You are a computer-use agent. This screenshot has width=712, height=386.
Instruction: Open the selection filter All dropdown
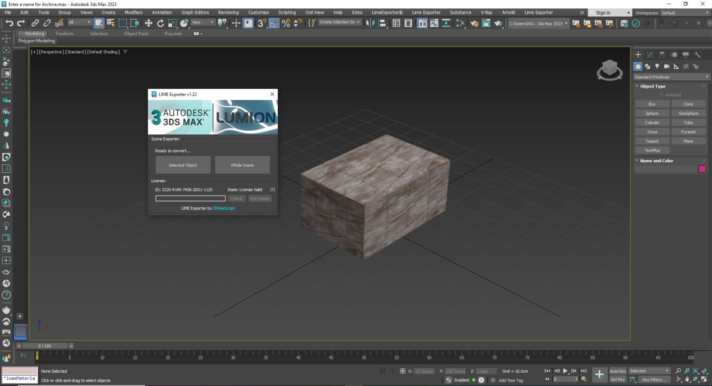point(80,22)
